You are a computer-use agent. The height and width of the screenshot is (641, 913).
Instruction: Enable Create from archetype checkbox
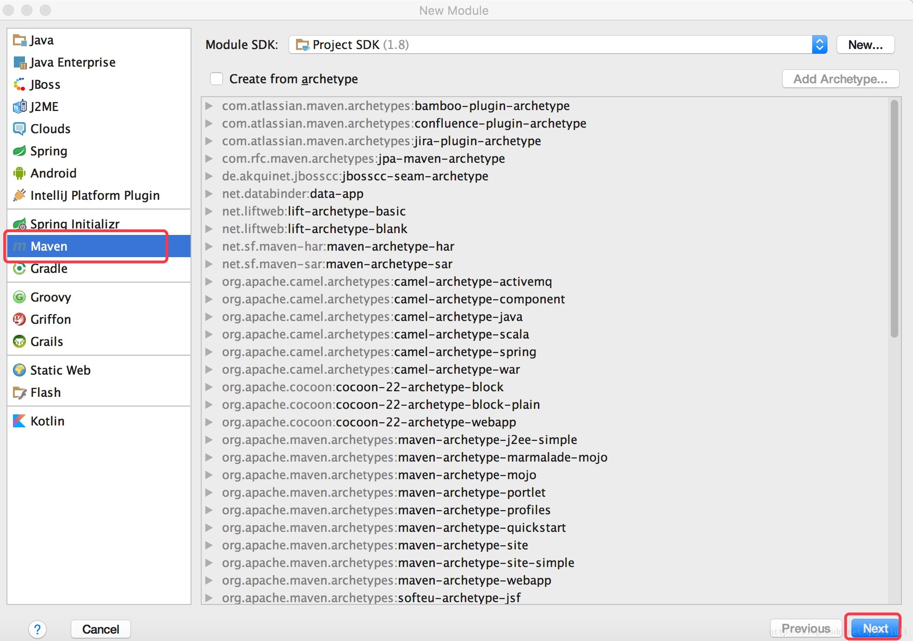(x=216, y=79)
